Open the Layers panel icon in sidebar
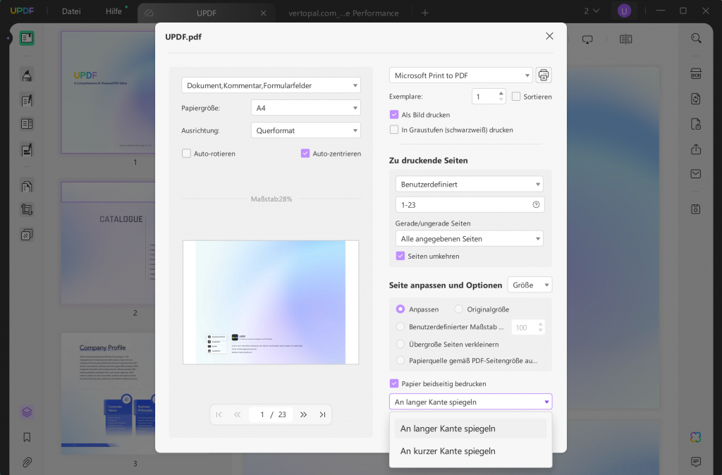The width and height of the screenshot is (722, 475). 27,412
